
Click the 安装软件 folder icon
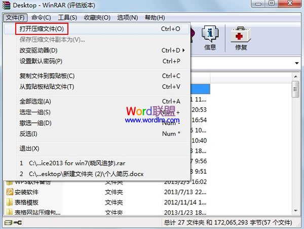tap(9, 192)
